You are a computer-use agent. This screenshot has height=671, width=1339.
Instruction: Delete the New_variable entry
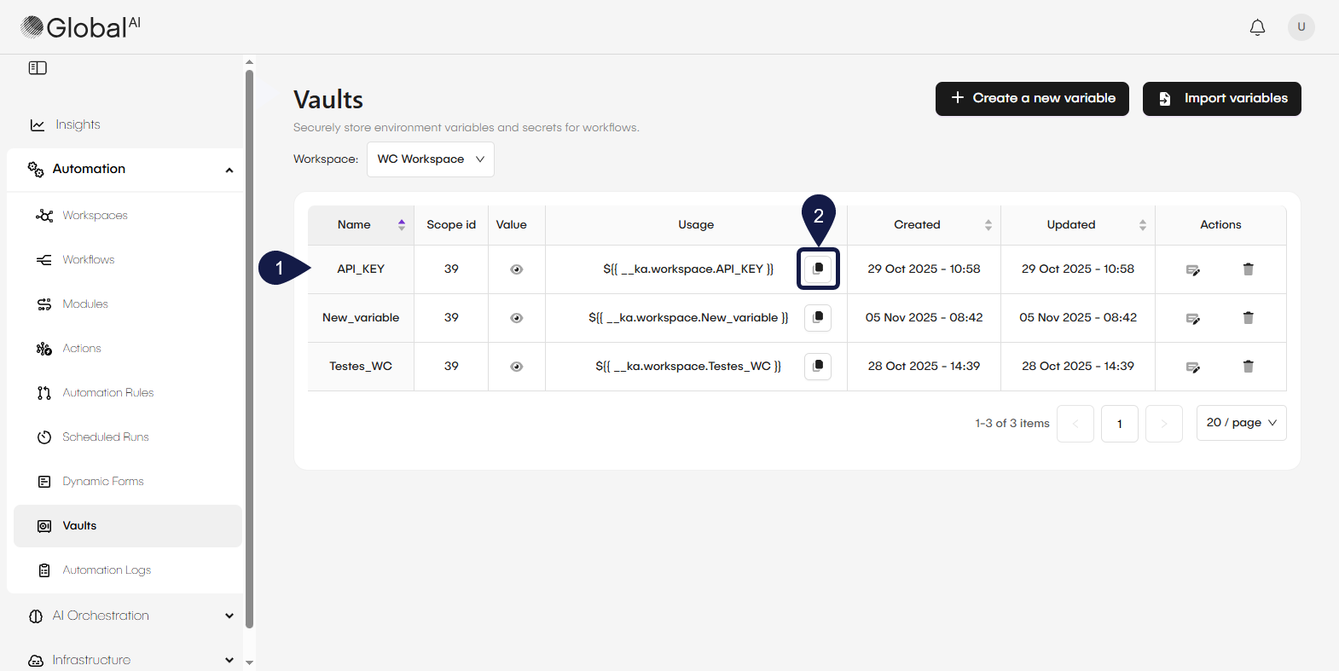(1248, 318)
